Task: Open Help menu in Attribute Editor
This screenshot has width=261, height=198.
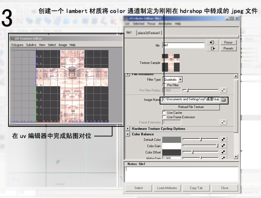Action: (178, 24)
